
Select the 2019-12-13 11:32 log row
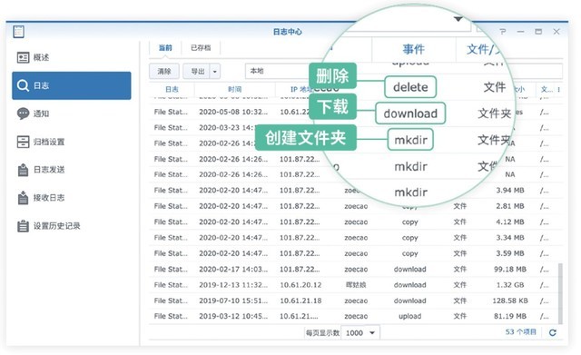click(353, 284)
